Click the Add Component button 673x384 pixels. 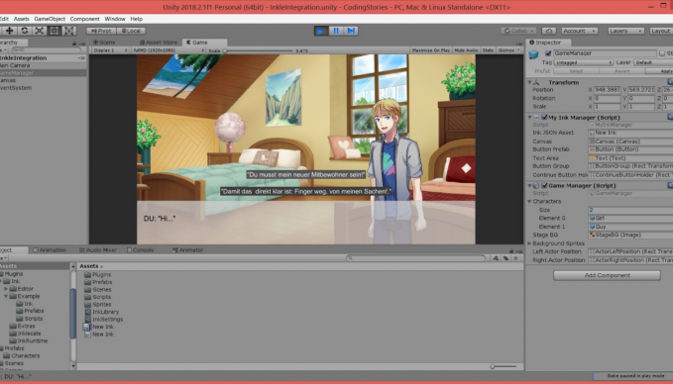pyautogui.click(x=607, y=275)
